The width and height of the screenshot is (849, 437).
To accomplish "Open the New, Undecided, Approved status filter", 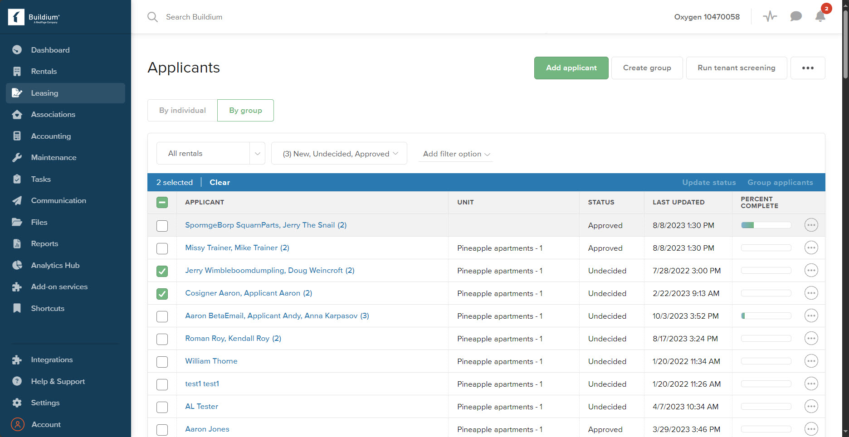I will coord(339,153).
